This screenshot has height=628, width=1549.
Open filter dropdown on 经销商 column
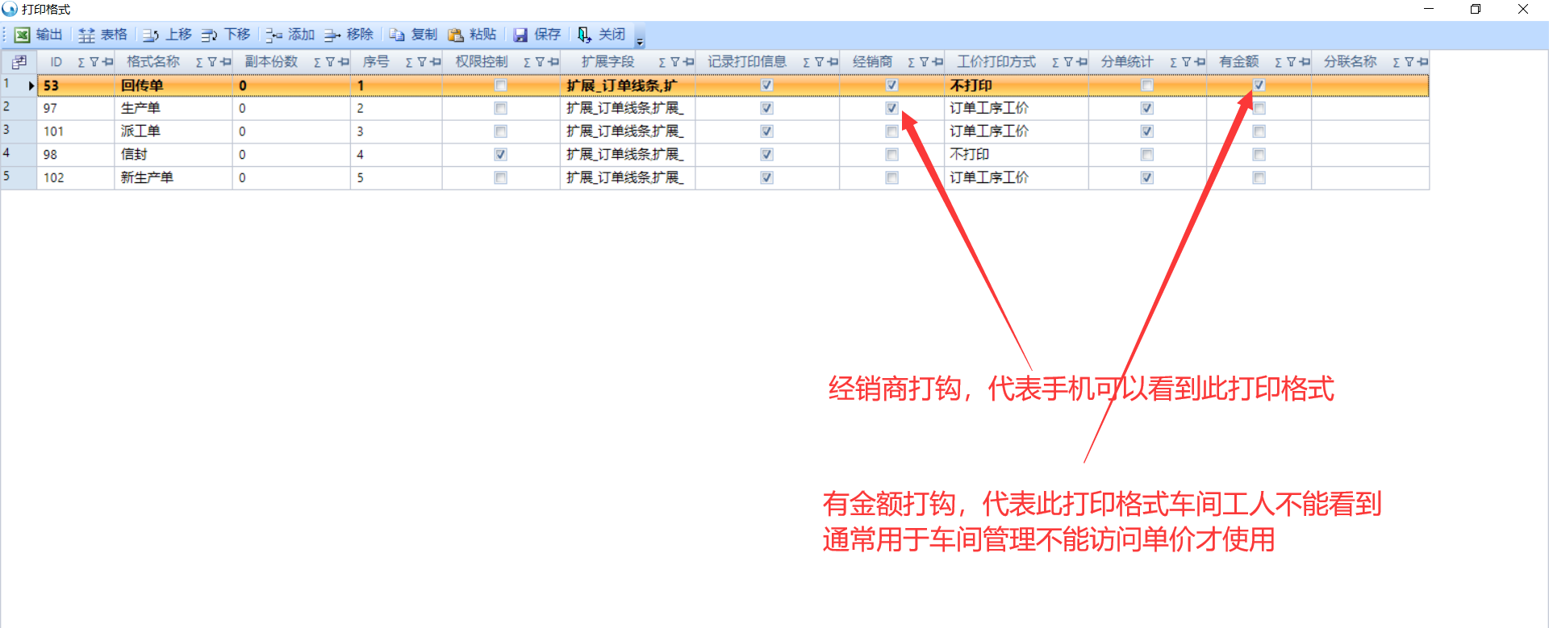(x=924, y=62)
